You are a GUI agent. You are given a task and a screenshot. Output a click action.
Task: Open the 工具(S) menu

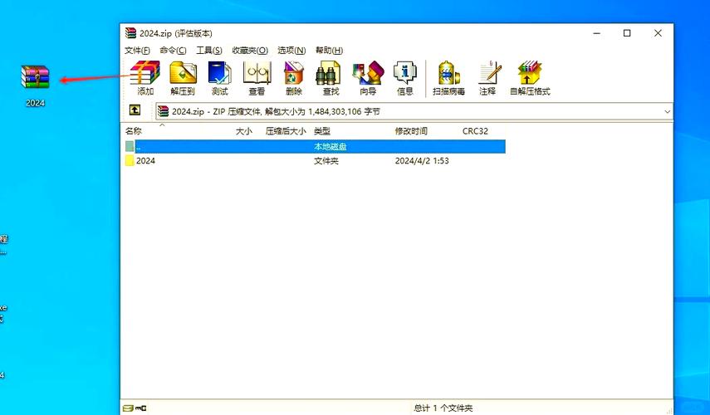(209, 51)
